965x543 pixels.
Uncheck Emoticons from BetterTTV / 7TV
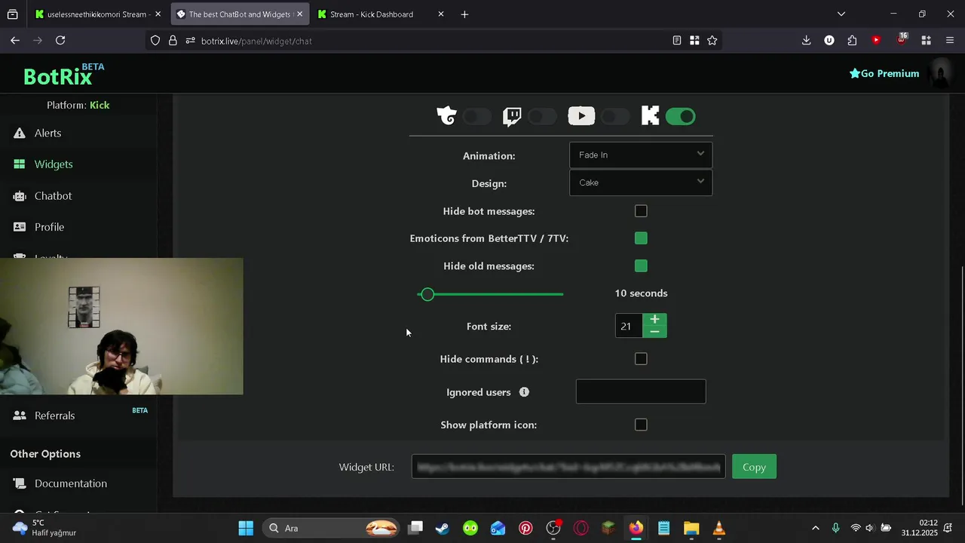tap(641, 238)
